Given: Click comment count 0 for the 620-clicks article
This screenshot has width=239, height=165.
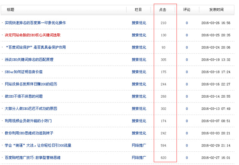Looking at the screenshot, I should point(187,157).
